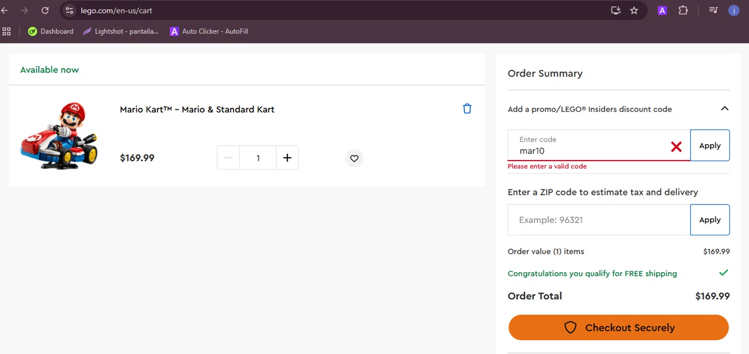Click the quantity field showing 1

click(258, 158)
